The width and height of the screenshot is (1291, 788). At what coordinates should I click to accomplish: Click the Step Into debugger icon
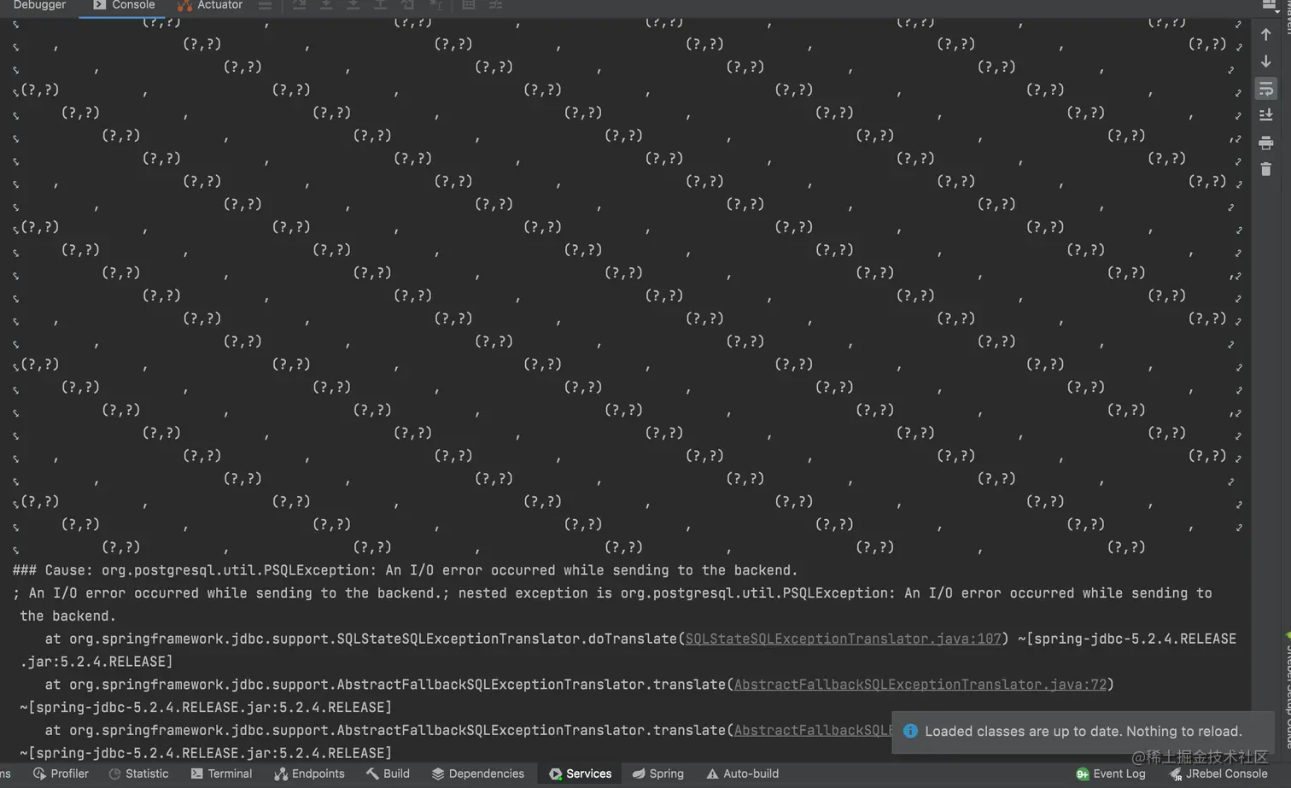[x=353, y=5]
